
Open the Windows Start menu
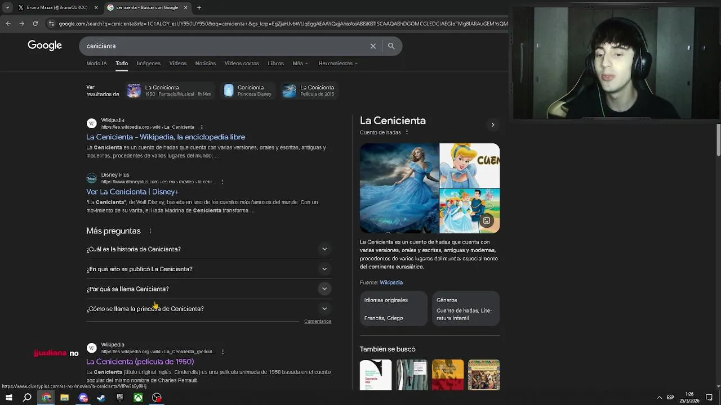tap(8, 398)
